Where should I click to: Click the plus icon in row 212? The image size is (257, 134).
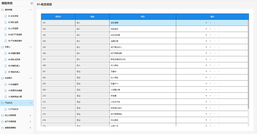(x=206, y=102)
